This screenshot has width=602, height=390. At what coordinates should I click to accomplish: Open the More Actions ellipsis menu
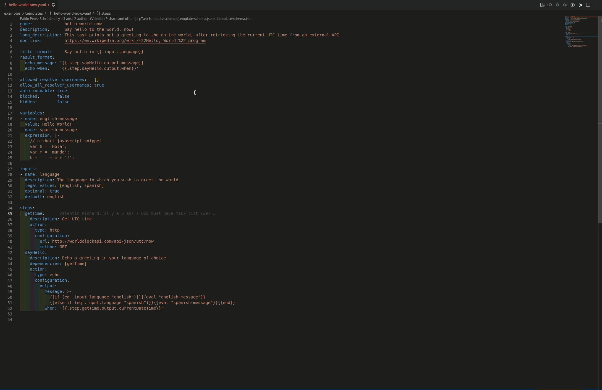click(596, 5)
